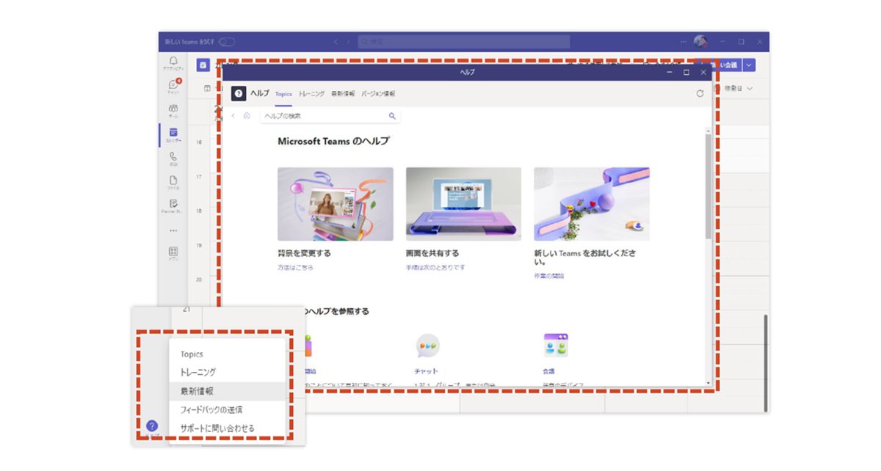Click the 画面を共有する heading
The image size is (881, 471).
pos(432,253)
